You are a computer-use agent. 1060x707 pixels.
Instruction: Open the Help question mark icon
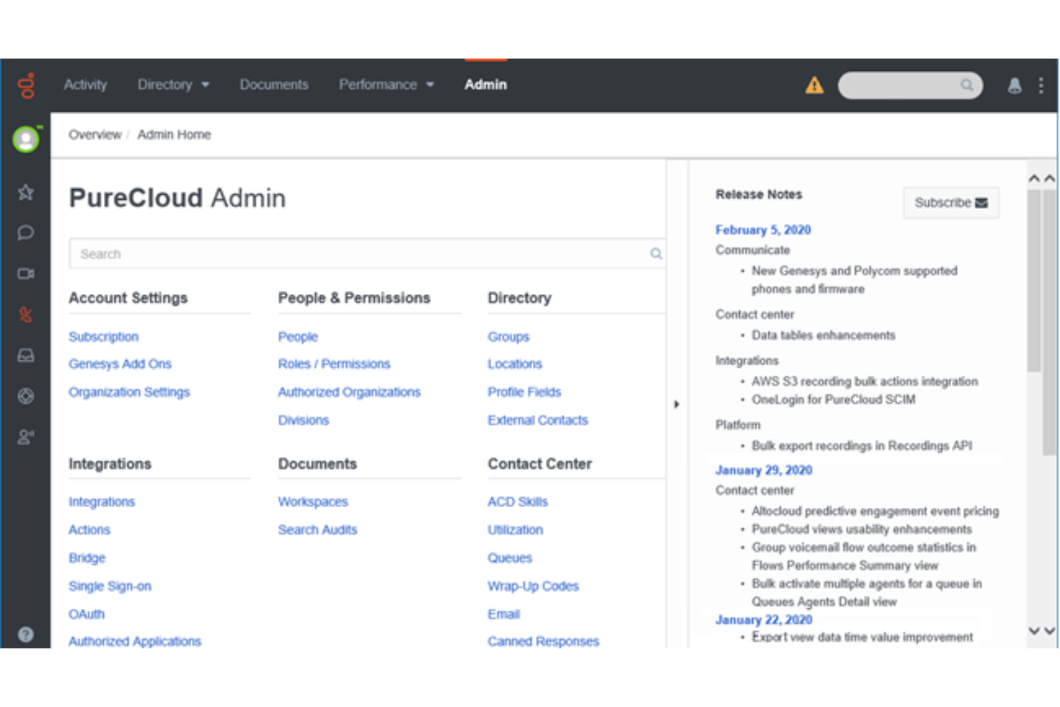pos(26,635)
